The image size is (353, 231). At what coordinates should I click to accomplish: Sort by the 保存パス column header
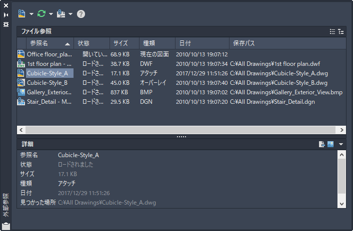click(x=287, y=43)
